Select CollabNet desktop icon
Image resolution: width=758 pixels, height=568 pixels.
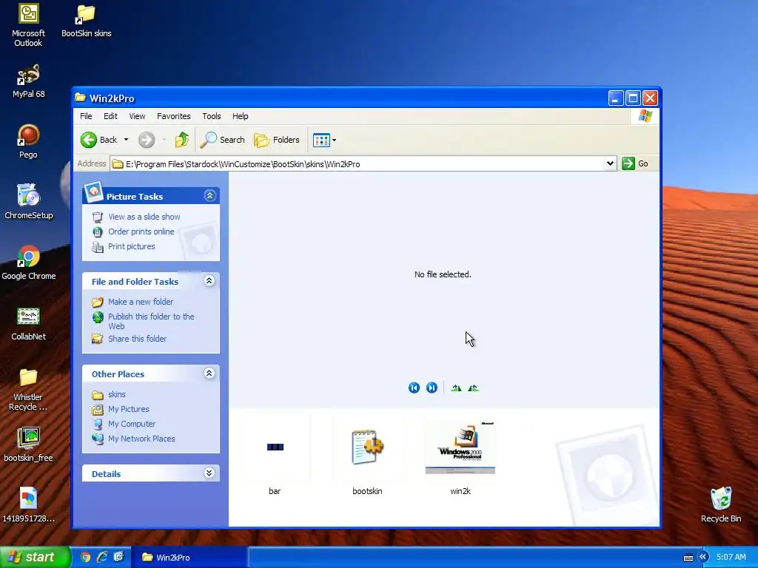pyautogui.click(x=29, y=324)
